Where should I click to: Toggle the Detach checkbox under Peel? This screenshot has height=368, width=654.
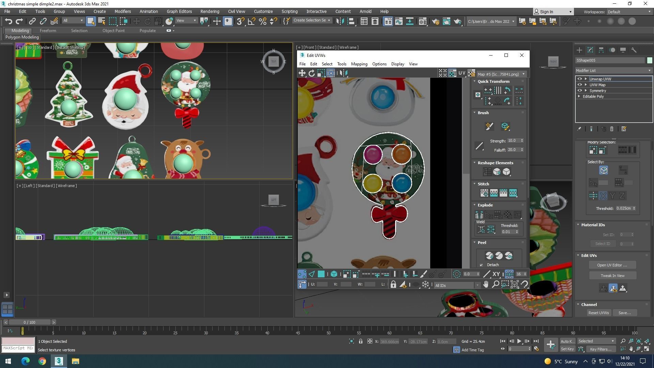(x=481, y=265)
